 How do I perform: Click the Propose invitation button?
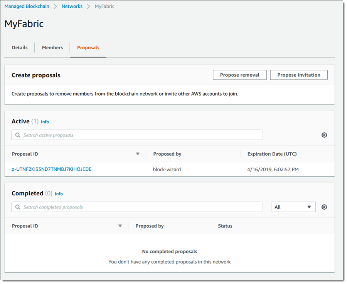coord(299,75)
